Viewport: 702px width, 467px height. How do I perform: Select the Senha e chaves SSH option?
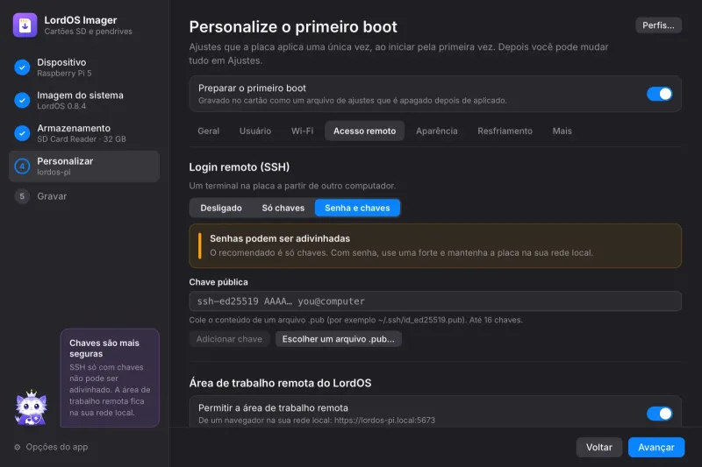click(357, 208)
